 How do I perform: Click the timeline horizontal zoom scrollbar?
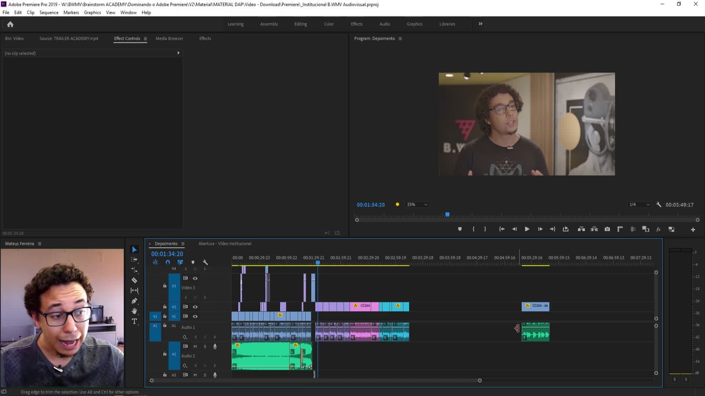click(x=316, y=381)
